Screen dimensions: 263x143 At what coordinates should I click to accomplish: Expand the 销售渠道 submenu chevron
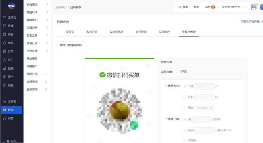click(47, 4)
